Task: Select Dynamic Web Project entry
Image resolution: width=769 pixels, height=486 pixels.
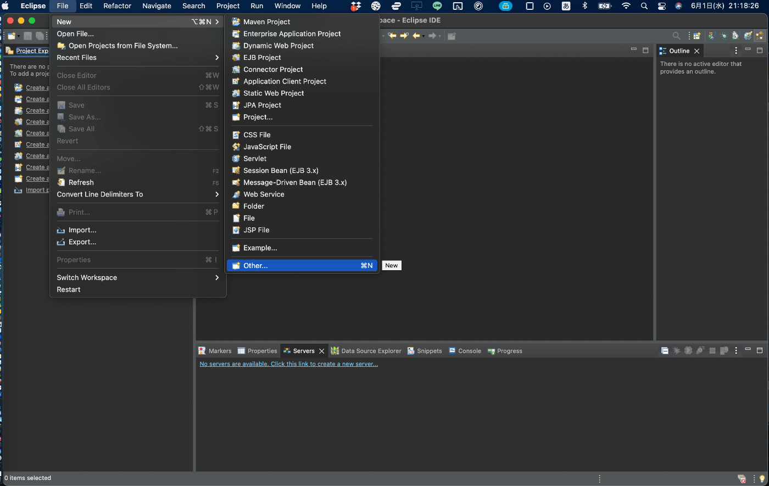Action: click(x=302, y=46)
